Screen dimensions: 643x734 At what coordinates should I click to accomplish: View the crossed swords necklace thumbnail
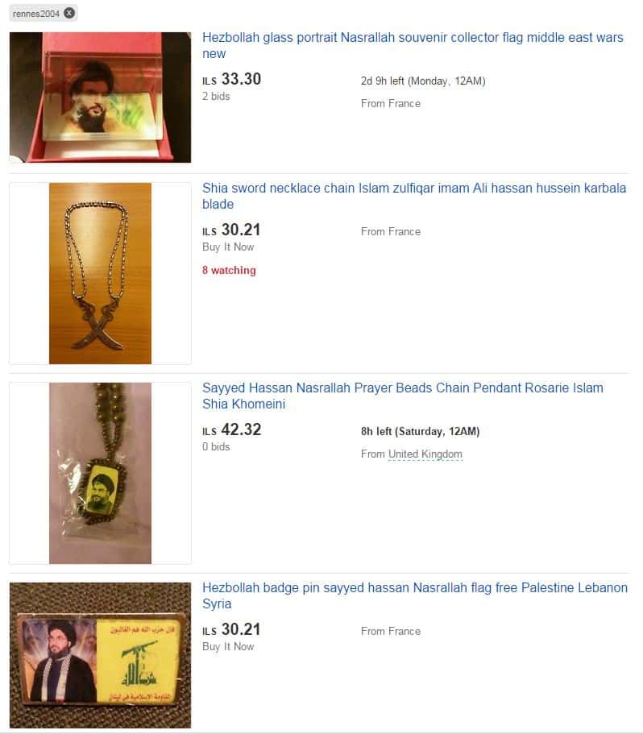(100, 273)
